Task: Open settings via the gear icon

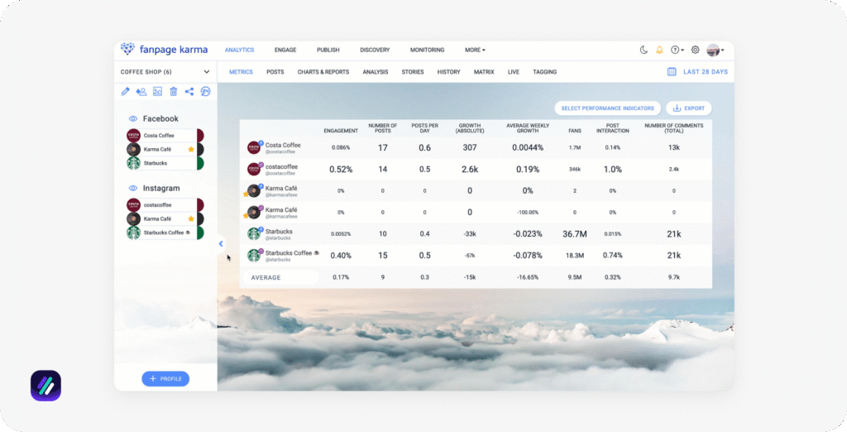Action: click(695, 50)
